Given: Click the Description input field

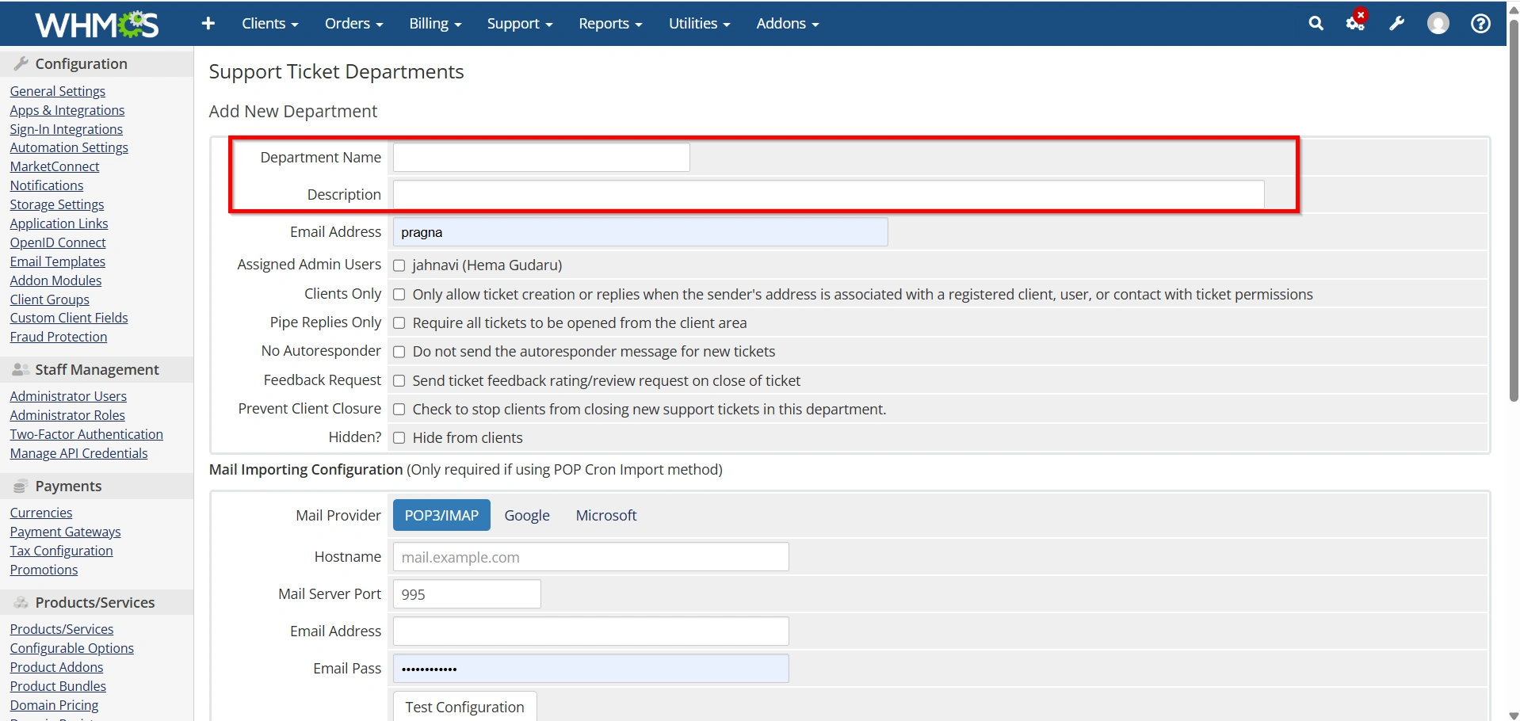Looking at the screenshot, I should tap(829, 194).
